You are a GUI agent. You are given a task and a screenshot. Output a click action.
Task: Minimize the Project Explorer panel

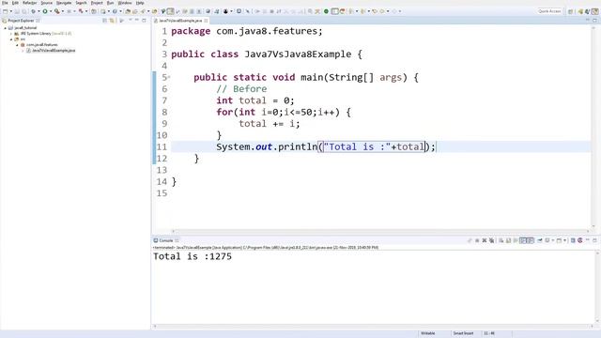point(137,20)
